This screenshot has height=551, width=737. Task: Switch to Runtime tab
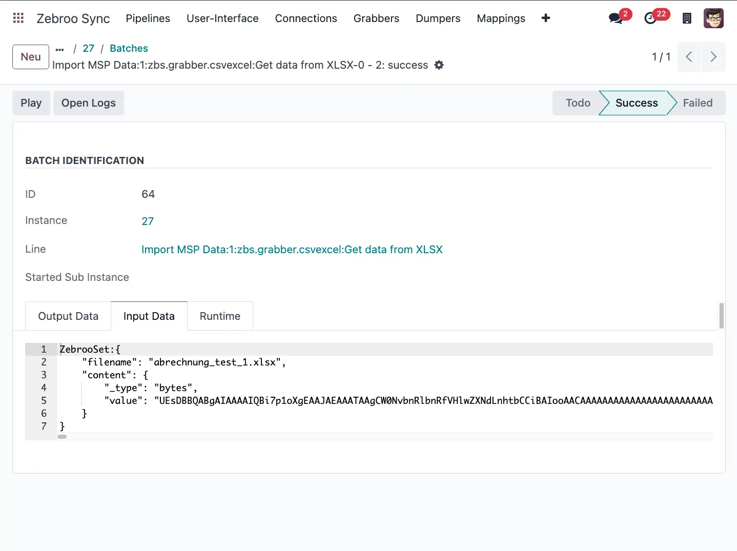point(220,316)
